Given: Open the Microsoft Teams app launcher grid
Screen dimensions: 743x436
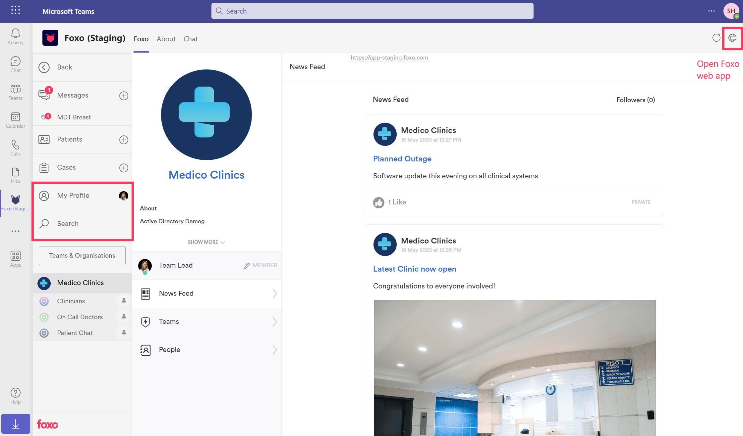Looking at the screenshot, I should pos(16,10).
